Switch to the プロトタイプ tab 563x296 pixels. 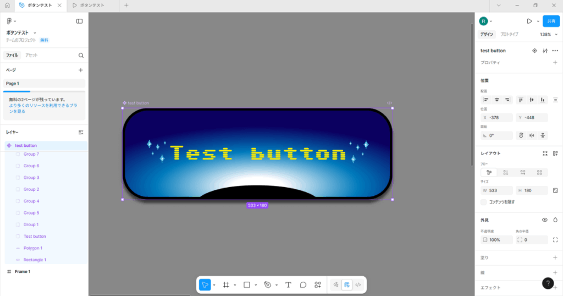tap(509, 34)
